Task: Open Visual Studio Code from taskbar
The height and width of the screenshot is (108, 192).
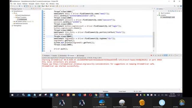Action: 79,95
